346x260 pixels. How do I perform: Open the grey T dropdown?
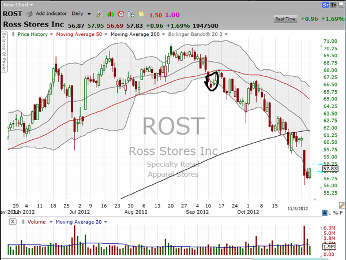pos(333,5)
